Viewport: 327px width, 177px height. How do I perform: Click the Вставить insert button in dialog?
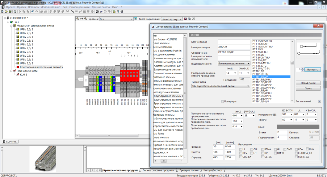tap(312, 70)
